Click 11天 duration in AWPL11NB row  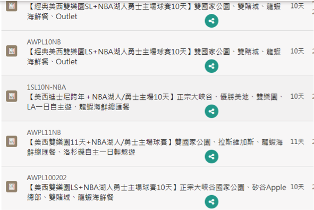tap(297, 142)
